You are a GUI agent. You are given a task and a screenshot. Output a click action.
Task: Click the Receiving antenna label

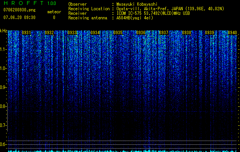(x=88, y=18)
